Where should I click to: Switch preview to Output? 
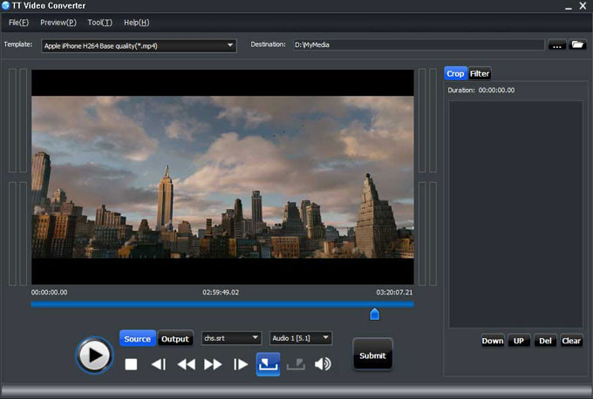coord(174,339)
